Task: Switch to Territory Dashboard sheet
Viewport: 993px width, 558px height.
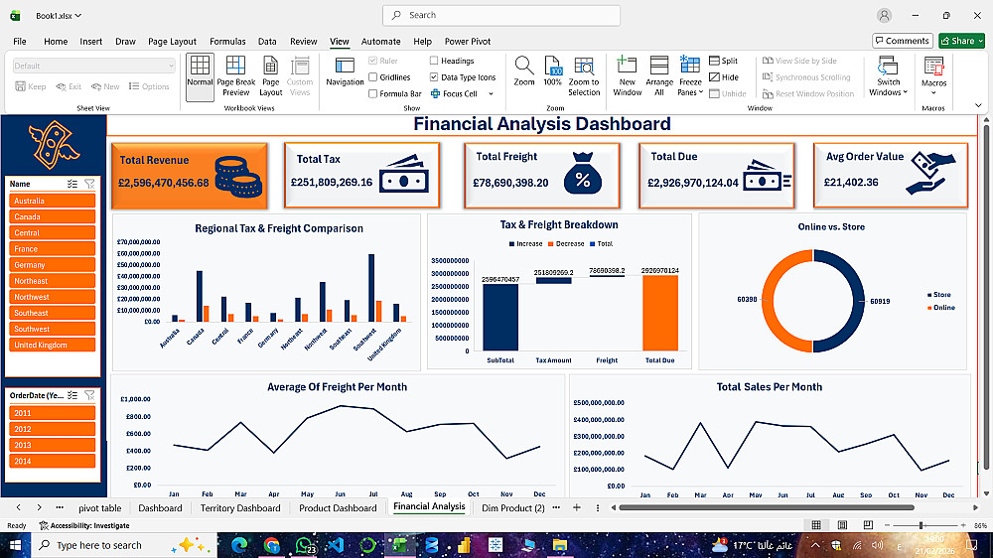Action: 240,508
